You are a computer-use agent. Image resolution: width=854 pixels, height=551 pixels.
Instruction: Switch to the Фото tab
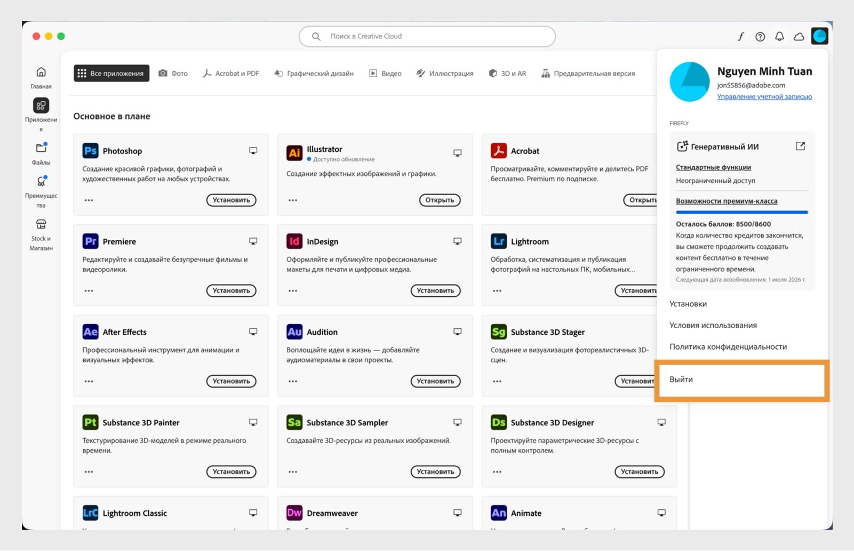pos(173,74)
